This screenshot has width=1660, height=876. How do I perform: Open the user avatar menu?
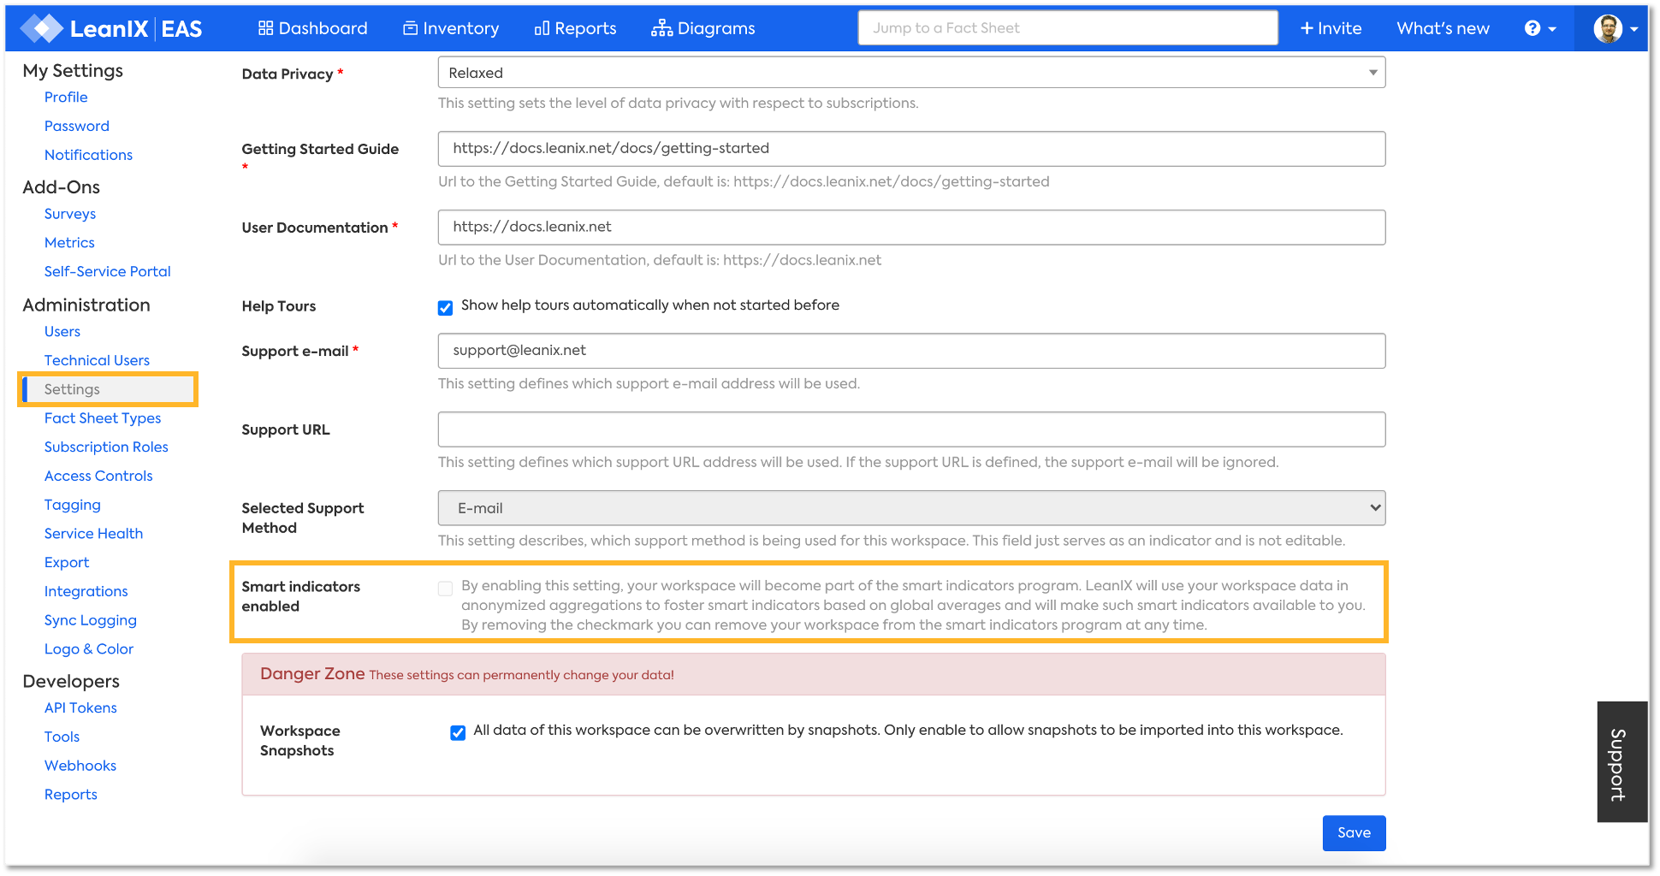[x=1615, y=28]
